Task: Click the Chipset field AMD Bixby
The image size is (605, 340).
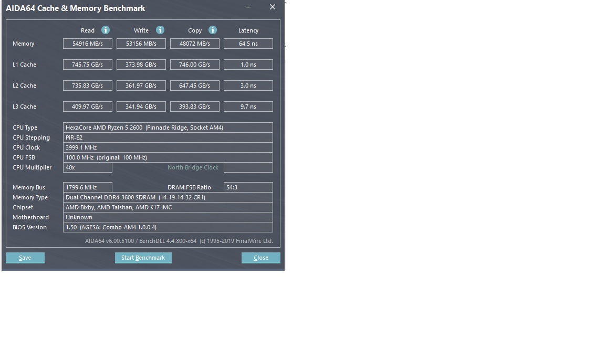Action: (x=168, y=207)
